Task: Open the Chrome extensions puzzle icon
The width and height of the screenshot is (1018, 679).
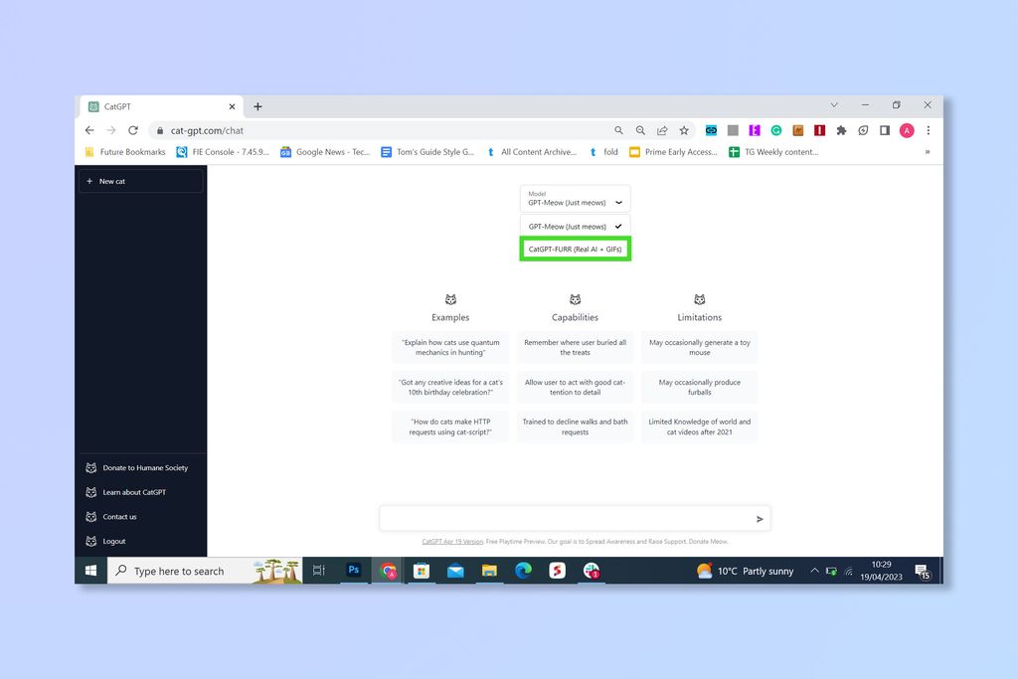Action: coord(841,130)
